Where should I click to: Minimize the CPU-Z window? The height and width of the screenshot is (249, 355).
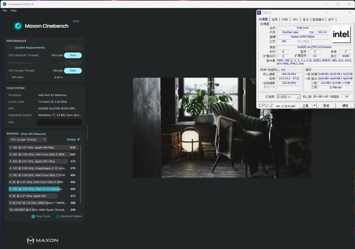click(327, 13)
